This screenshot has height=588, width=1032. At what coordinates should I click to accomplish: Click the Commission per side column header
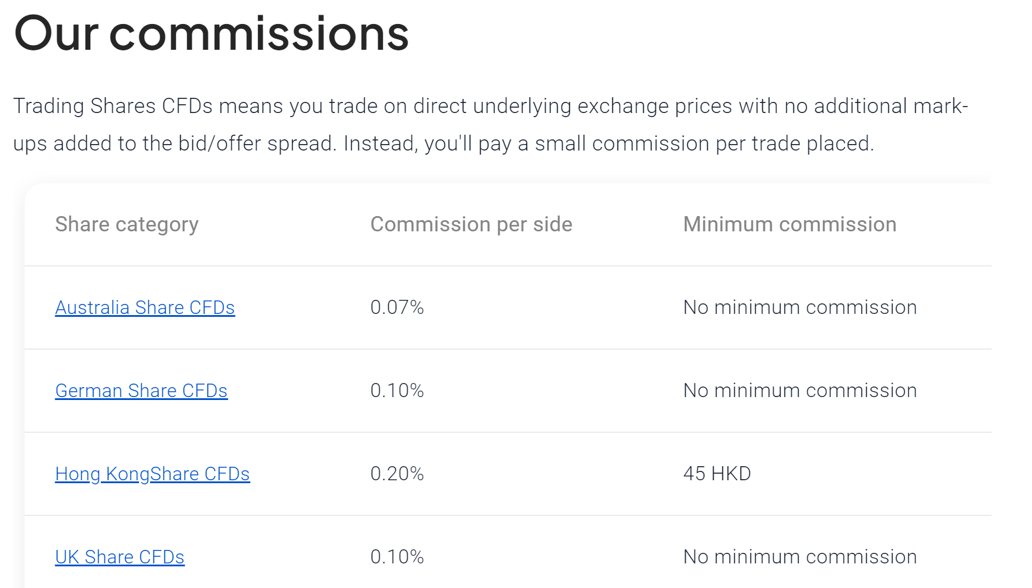point(471,224)
